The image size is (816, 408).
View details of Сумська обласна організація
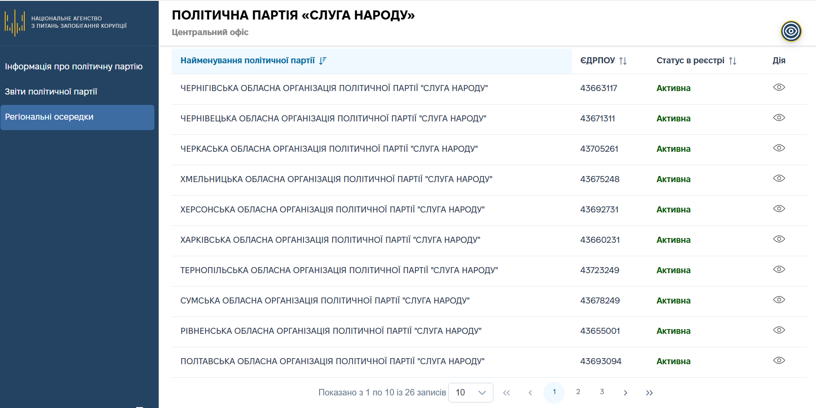click(x=779, y=300)
